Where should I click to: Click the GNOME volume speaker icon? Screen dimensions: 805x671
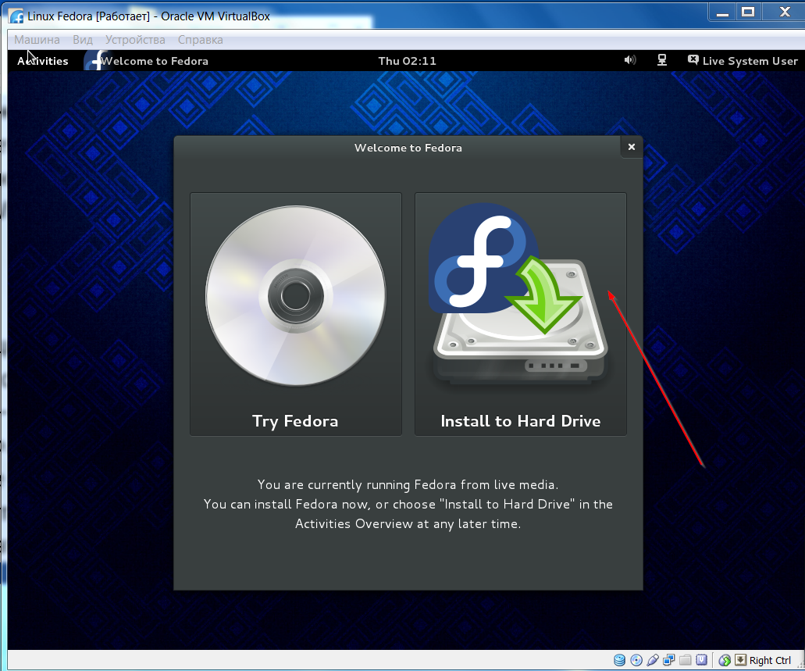tap(630, 60)
